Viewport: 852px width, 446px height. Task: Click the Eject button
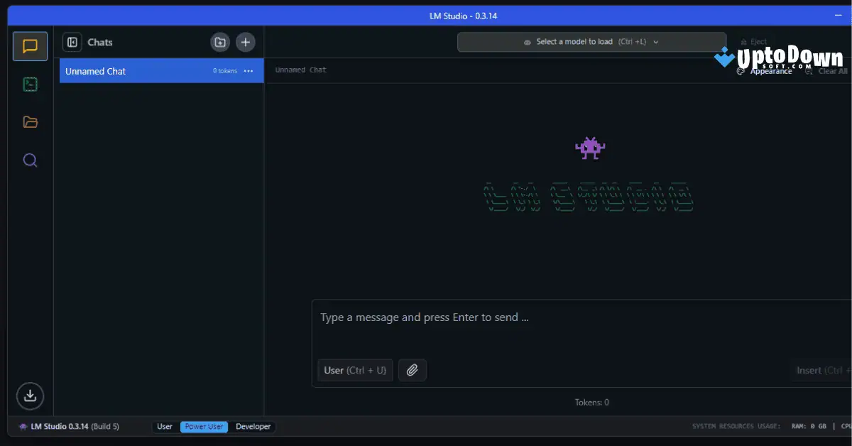[752, 42]
